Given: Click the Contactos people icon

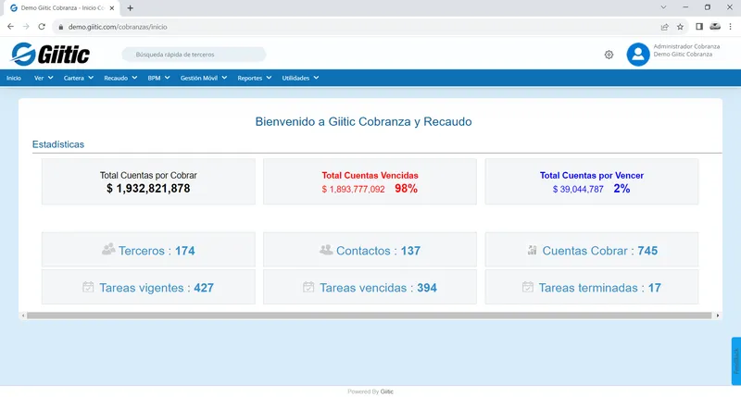Looking at the screenshot, I should pyautogui.click(x=326, y=249).
